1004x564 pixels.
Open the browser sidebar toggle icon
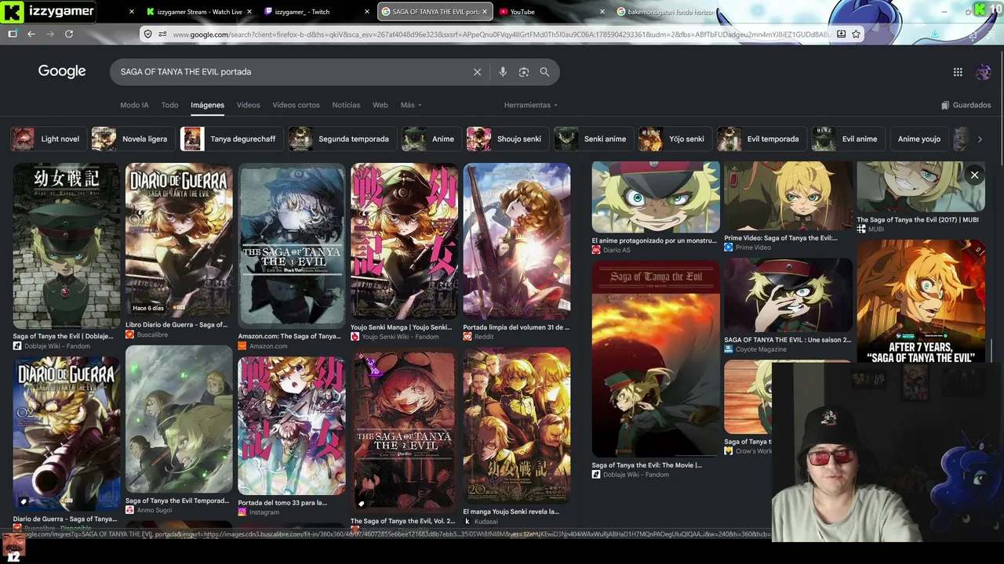point(13,34)
